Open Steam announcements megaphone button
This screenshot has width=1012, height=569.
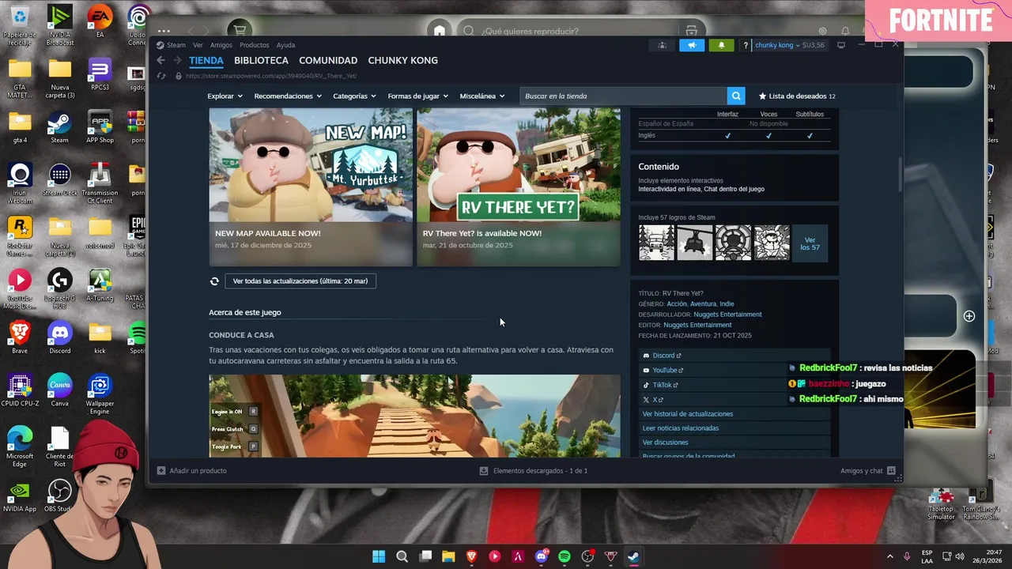pyautogui.click(x=692, y=45)
